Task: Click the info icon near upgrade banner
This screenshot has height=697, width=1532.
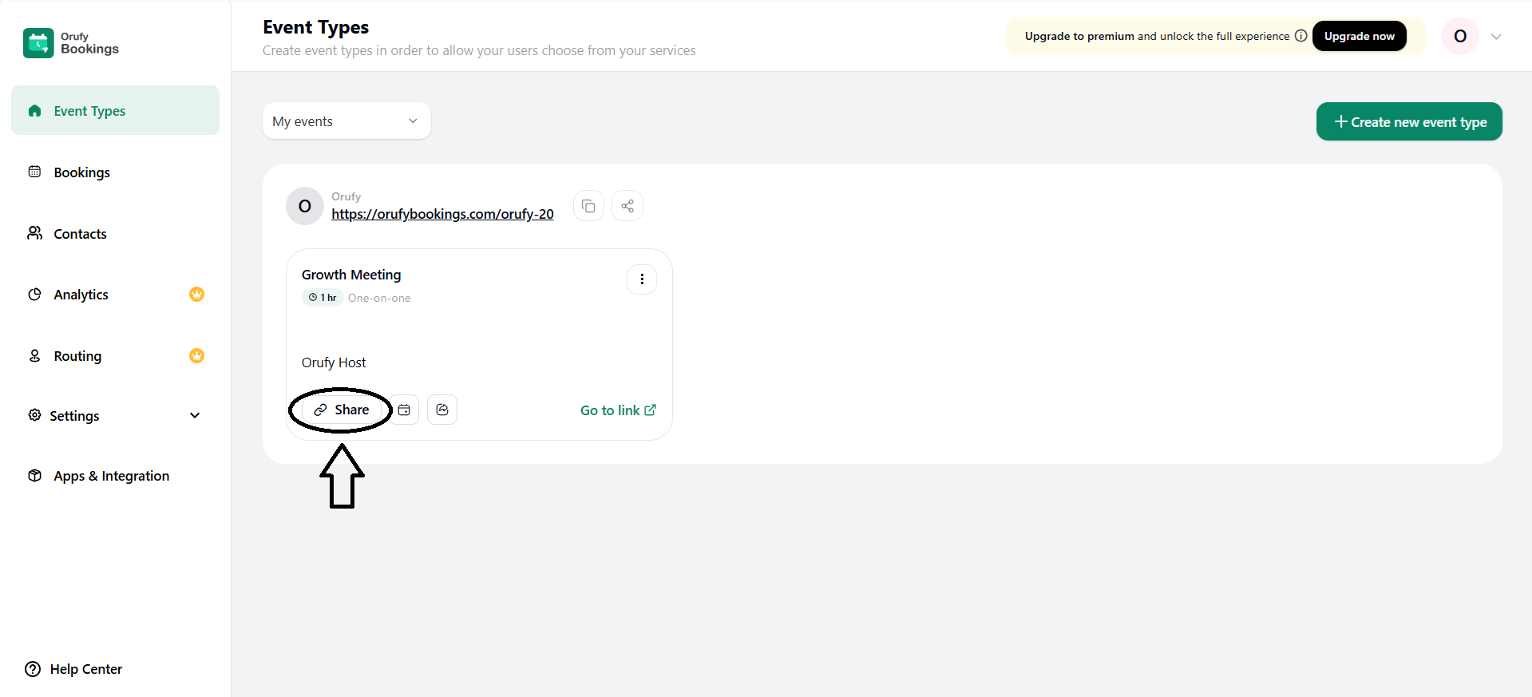Action: click(x=1300, y=36)
